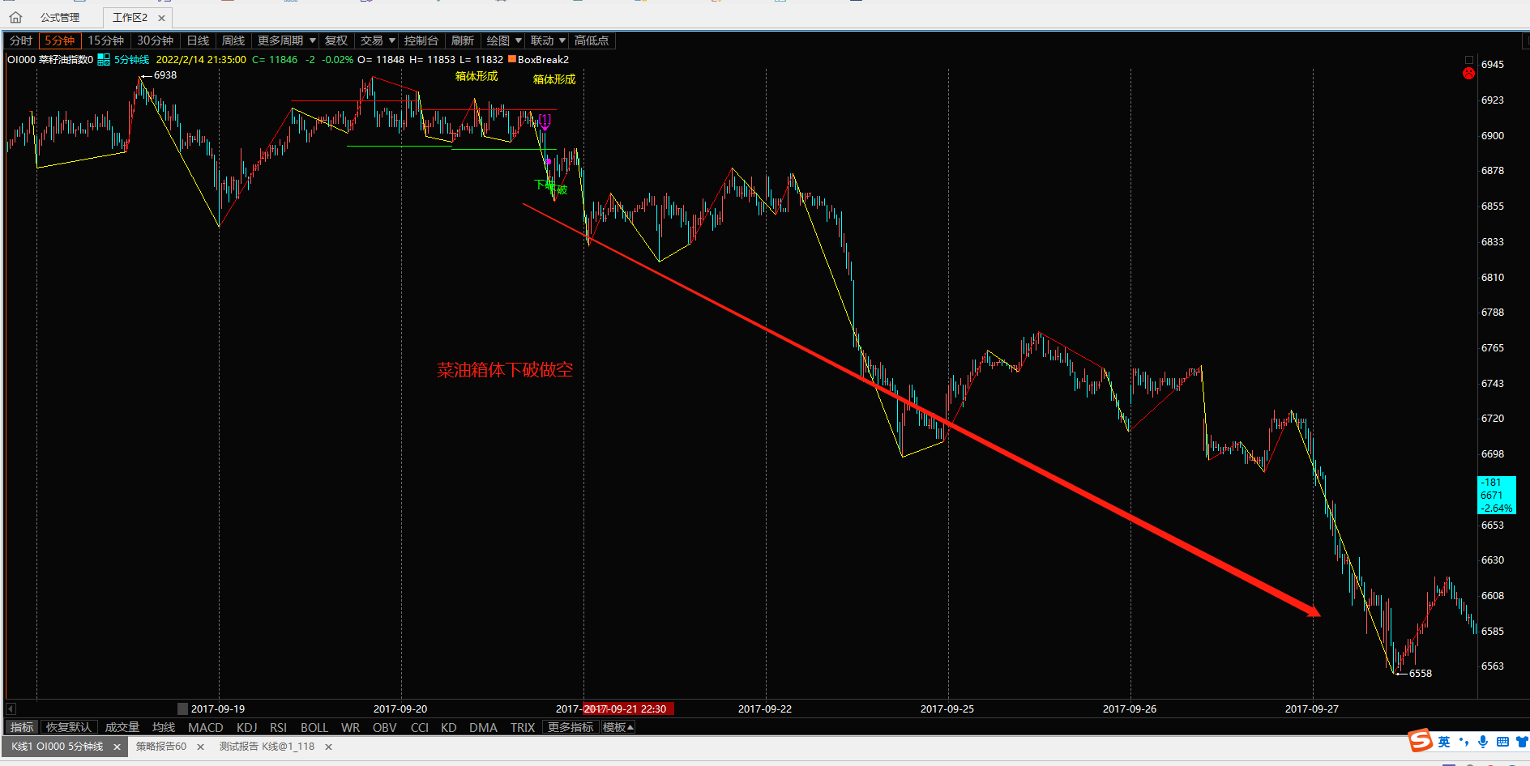Viewport: 1530px width, 766px height.
Task: Click the orange BoxBreak2 indicator square
Action: [512, 59]
